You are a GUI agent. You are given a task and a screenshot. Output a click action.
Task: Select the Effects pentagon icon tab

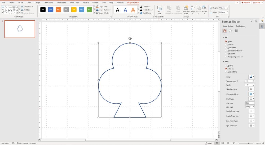(x=230, y=31)
